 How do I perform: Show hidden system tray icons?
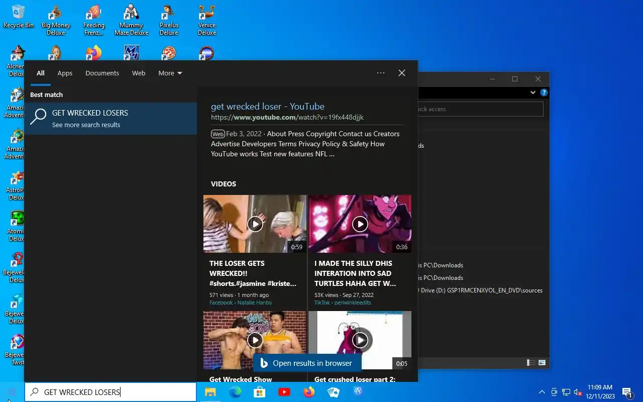click(x=542, y=392)
